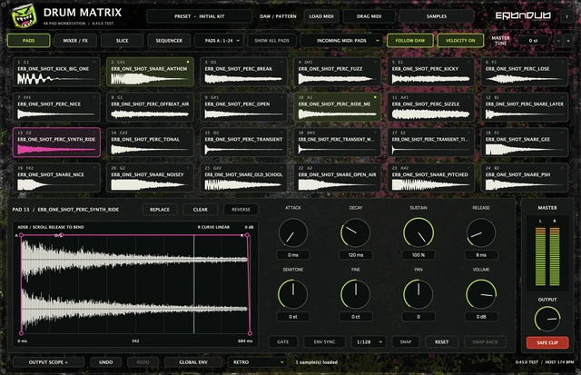Click the RESET button
Viewport: 581px width, 375px height.
point(442,341)
